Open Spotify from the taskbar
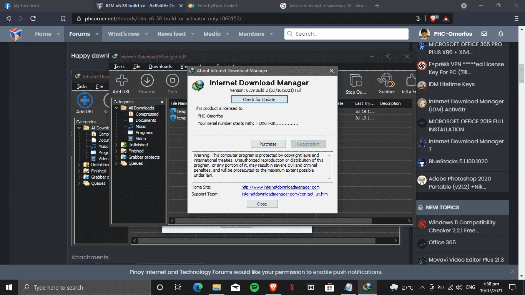 click(x=254, y=287)
